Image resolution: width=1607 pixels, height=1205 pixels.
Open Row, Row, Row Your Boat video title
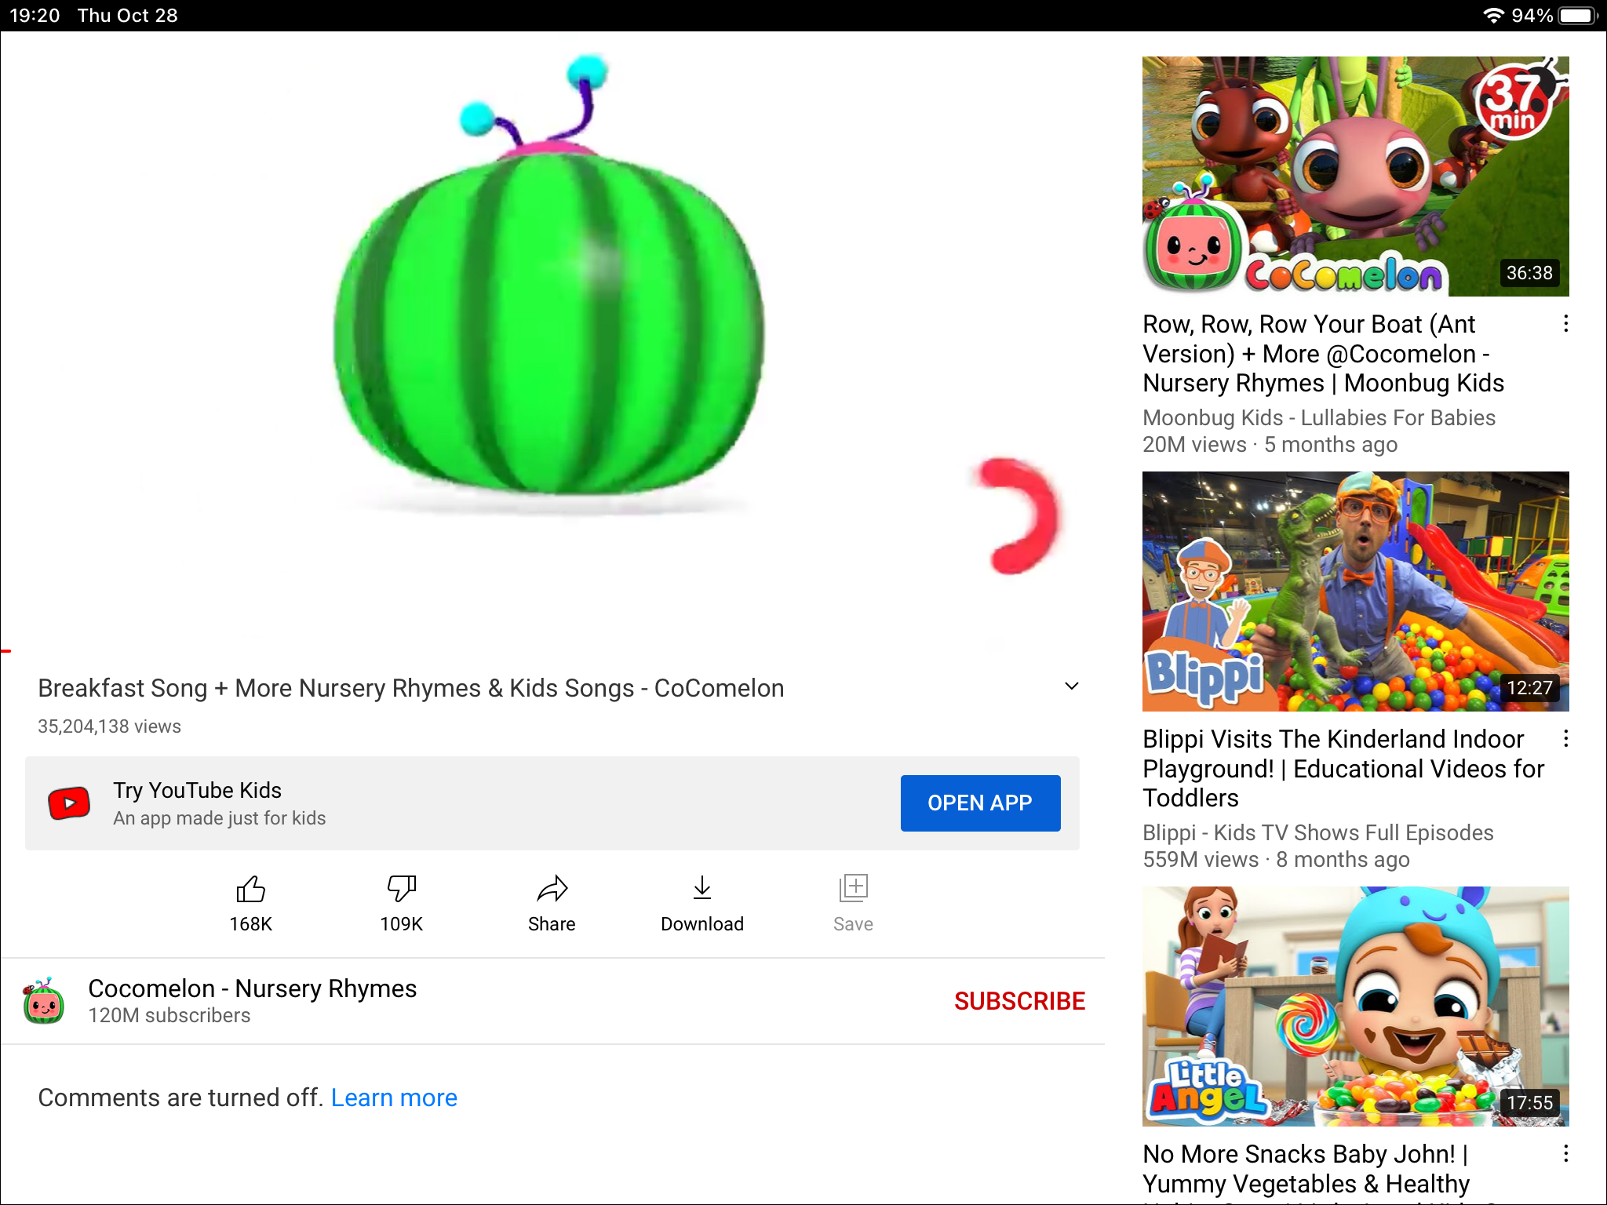pos(1324,353)
